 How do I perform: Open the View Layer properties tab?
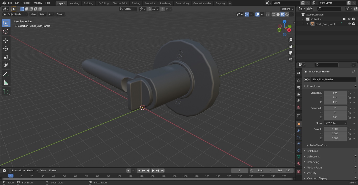click(299, 94)
